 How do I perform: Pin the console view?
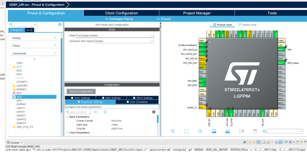click(286, 142)
